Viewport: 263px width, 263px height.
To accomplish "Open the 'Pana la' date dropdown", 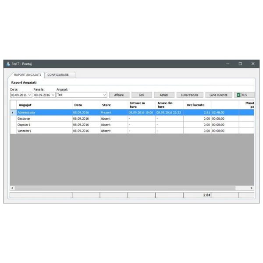I will point(53,95).
